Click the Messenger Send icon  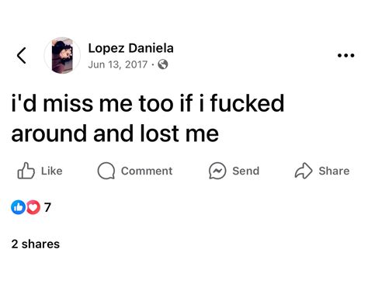click(x=217, y=171)
